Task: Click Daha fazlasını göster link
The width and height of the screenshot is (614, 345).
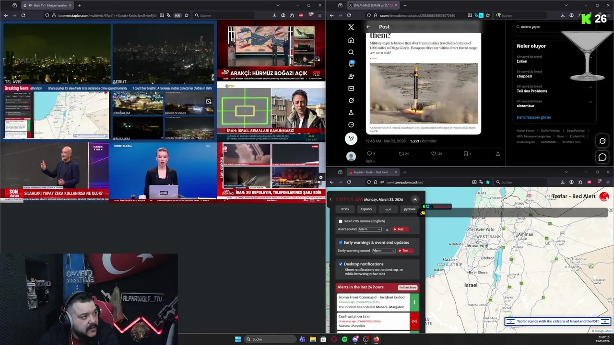Action: [534, 117]
